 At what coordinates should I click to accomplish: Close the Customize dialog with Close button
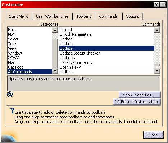tap(153, 135)
